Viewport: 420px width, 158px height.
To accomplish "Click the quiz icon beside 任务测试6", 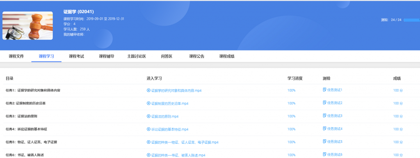I will tap(325, 154).
